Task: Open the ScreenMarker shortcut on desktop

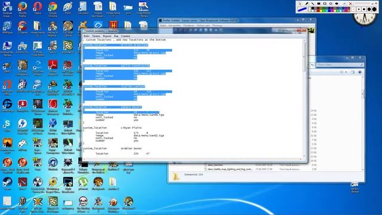Action: [143, 9]
